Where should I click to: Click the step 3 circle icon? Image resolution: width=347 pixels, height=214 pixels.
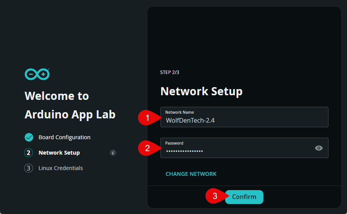tap(29, 168)
